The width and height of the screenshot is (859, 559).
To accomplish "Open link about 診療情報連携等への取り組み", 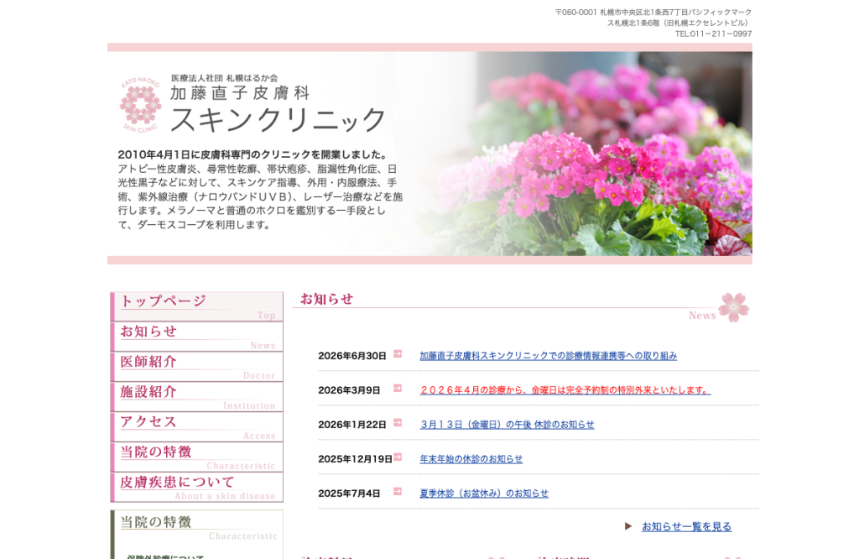I will (549, 356).
